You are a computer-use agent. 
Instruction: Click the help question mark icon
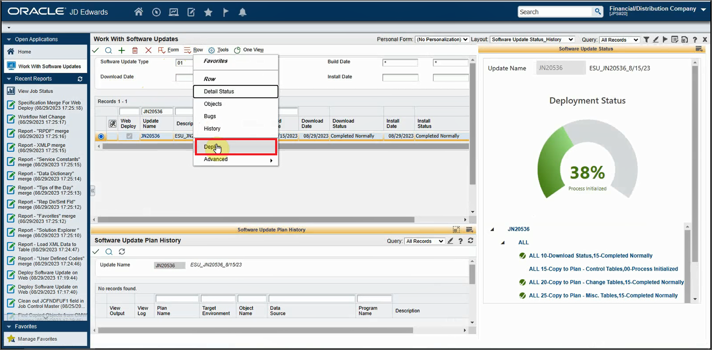tap(695, 40)
